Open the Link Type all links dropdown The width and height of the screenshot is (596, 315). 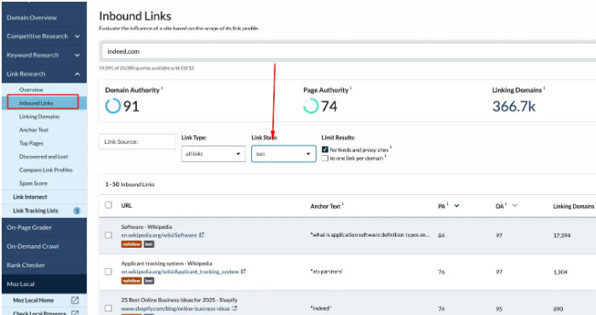click(213, 154)
